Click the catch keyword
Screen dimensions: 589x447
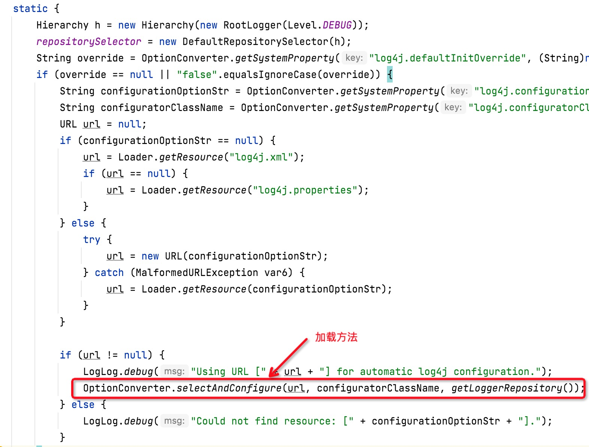[x=109, y=273]
